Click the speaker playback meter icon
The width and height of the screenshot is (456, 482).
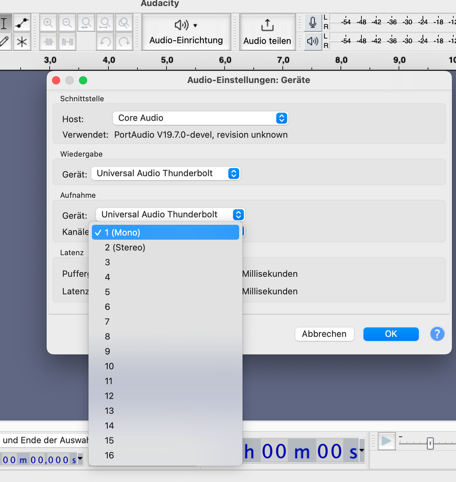click(x=313, y=41)
